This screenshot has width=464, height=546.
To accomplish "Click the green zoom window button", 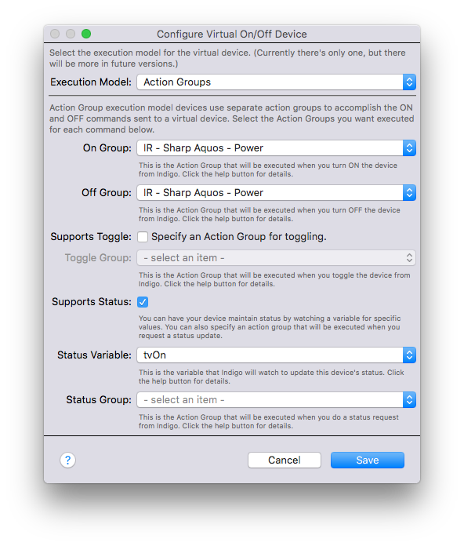I will coord(86,34).
